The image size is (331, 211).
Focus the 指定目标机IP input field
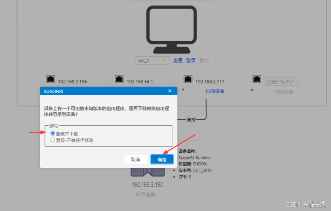coord(281,82)
